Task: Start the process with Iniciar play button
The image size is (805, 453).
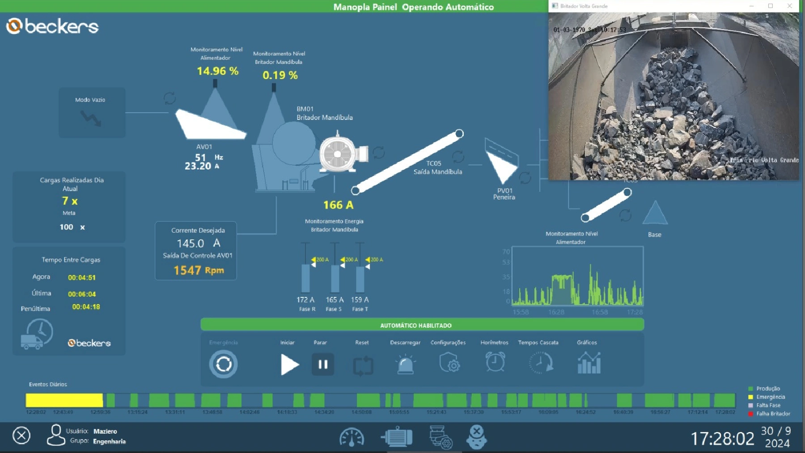Action: (289, 364)
